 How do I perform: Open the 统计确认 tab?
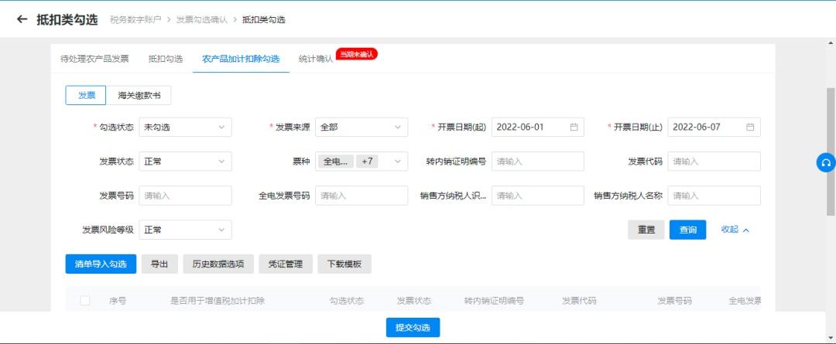point(315,59)
